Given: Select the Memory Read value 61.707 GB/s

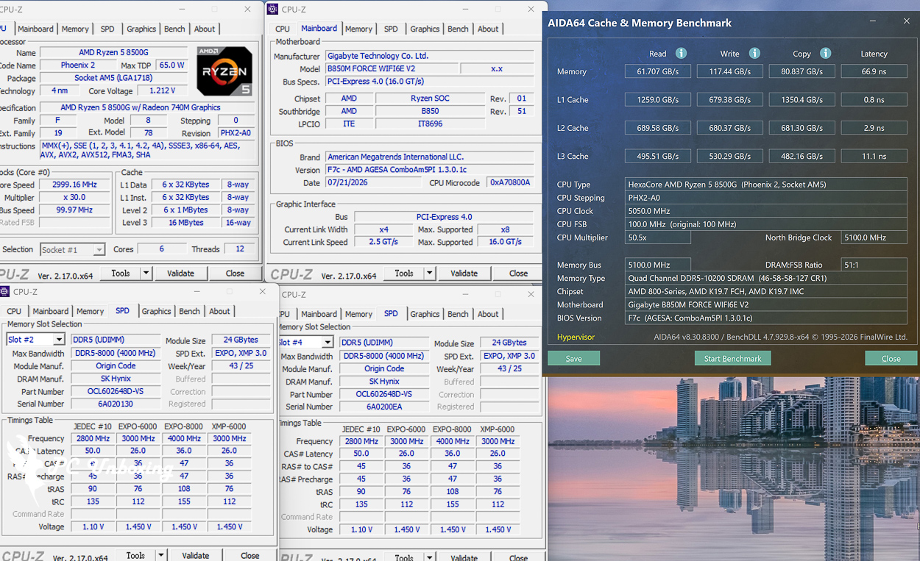Looking at the screenshot, I should [658, 71].
